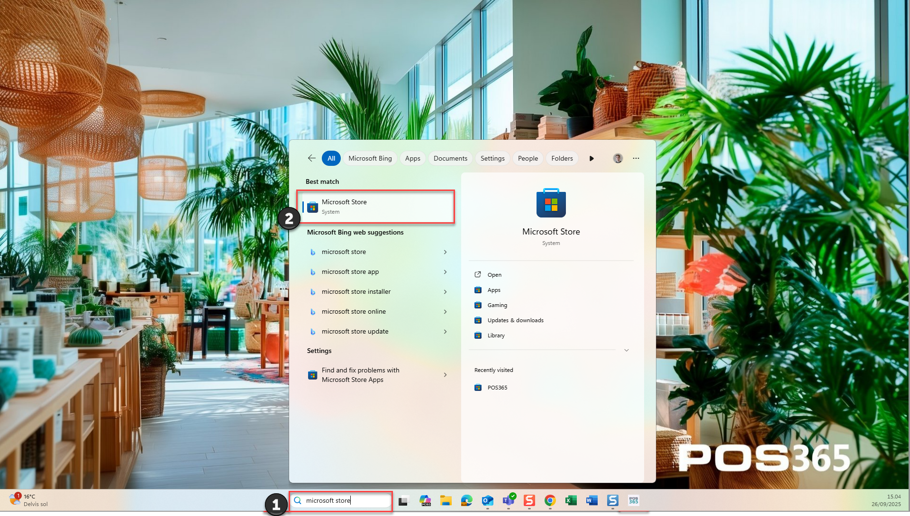Switch to the Documents filter tab
The image size is (910, 516).
coord(450,158)
